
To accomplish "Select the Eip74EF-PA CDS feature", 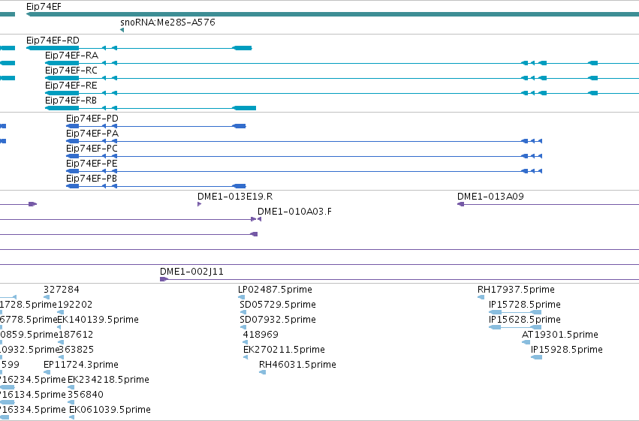I will point(304,141).
